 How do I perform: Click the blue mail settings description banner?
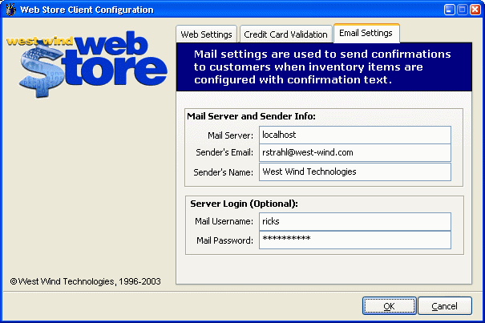point(322,67)
